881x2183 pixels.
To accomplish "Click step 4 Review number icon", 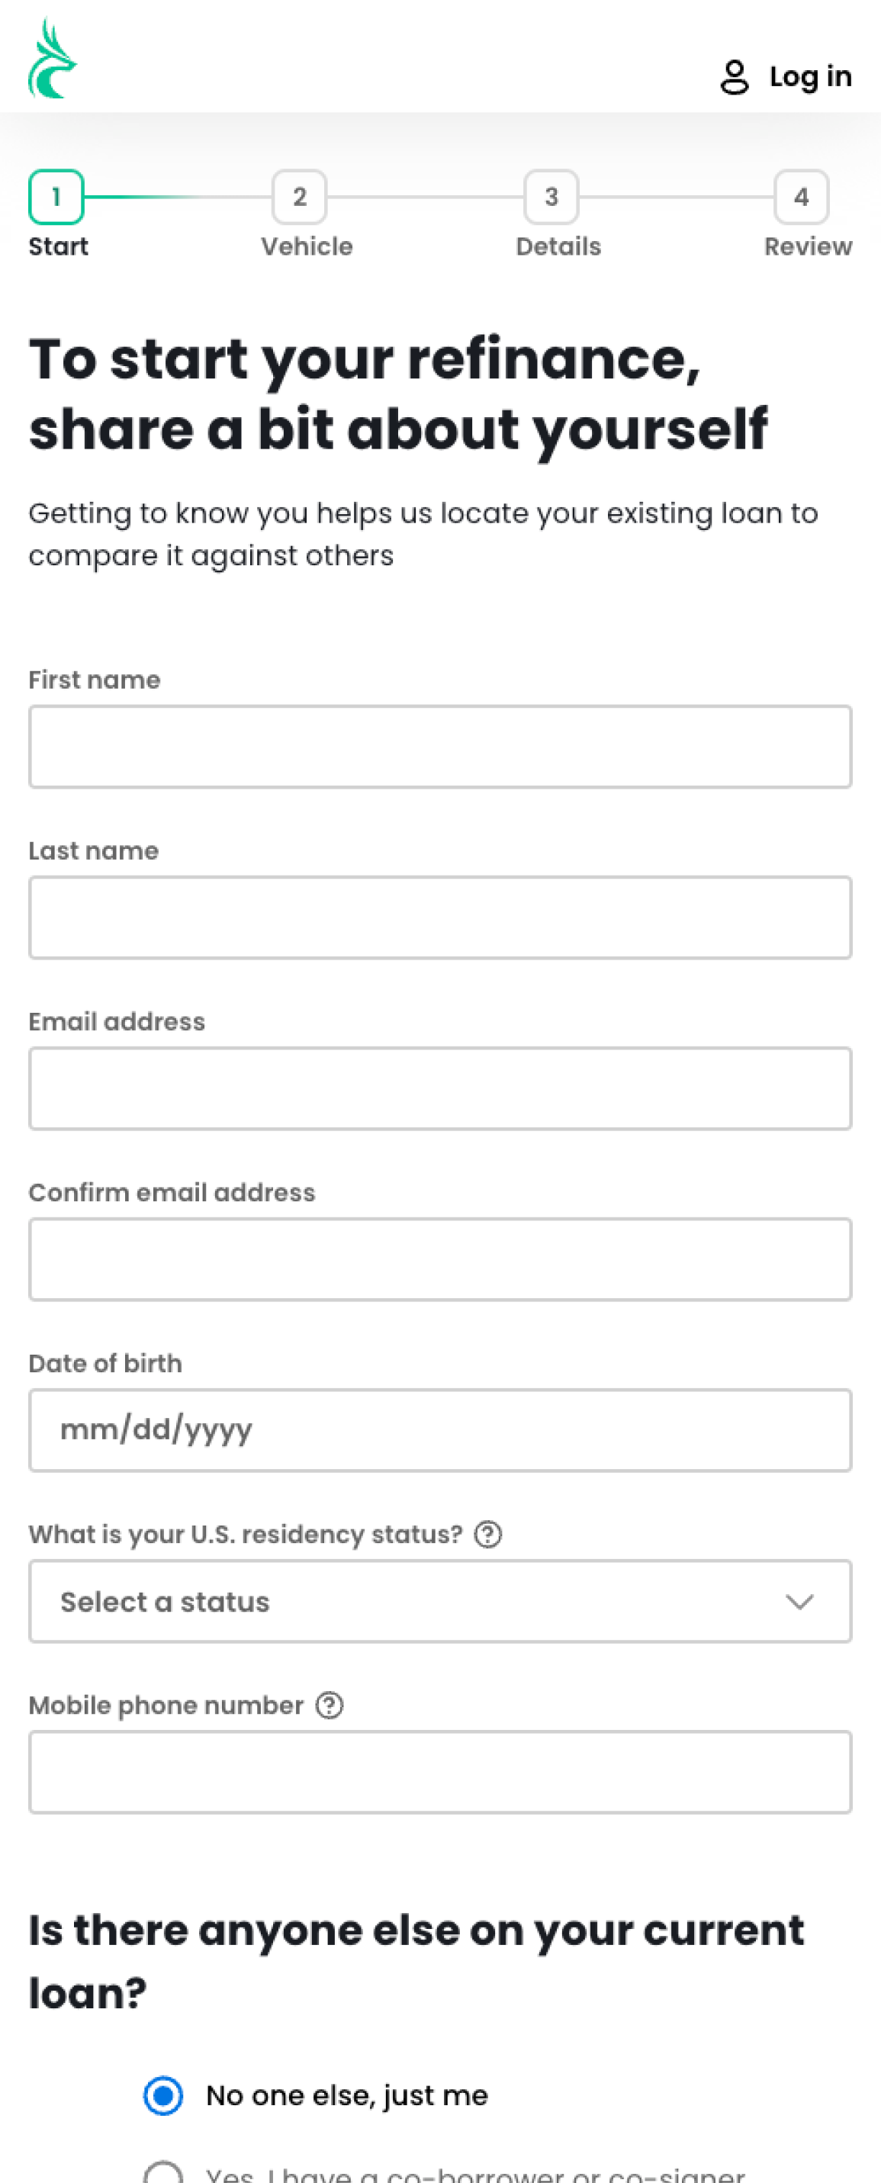I will point(800,197).
